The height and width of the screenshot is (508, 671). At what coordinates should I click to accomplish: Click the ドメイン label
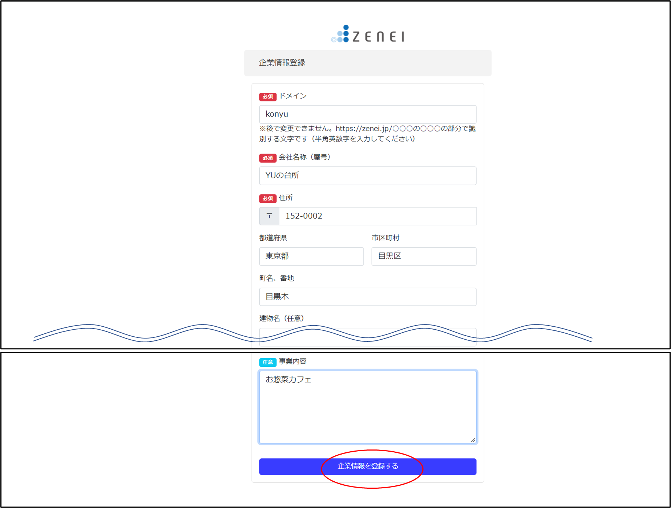coord(293,96)
